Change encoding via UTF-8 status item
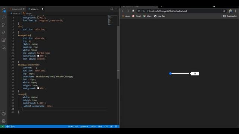 (93, 127)
